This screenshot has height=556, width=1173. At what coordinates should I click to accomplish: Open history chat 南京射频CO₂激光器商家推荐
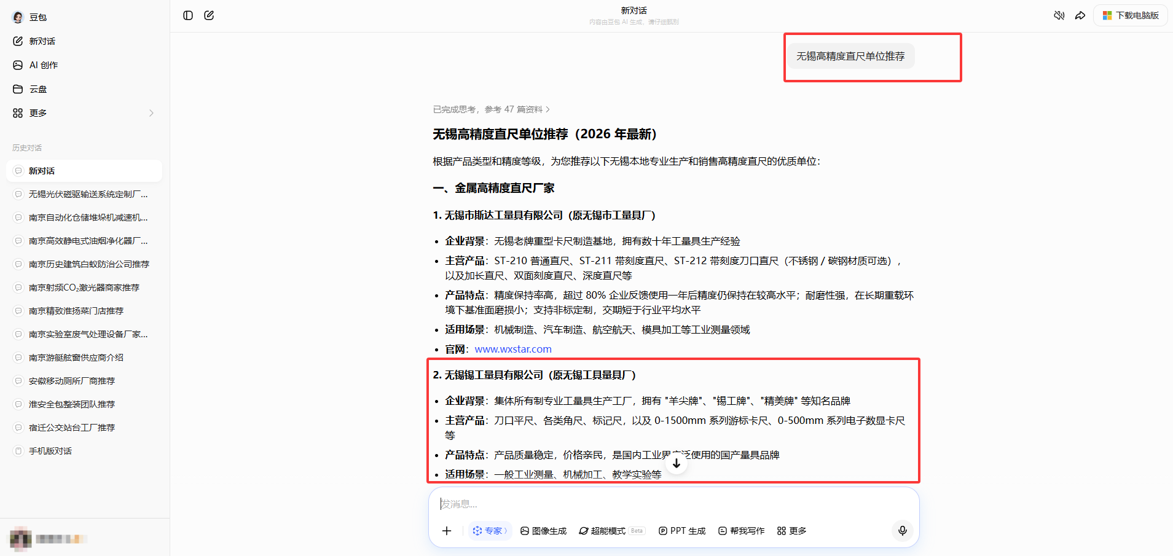[x=84, y=288]
